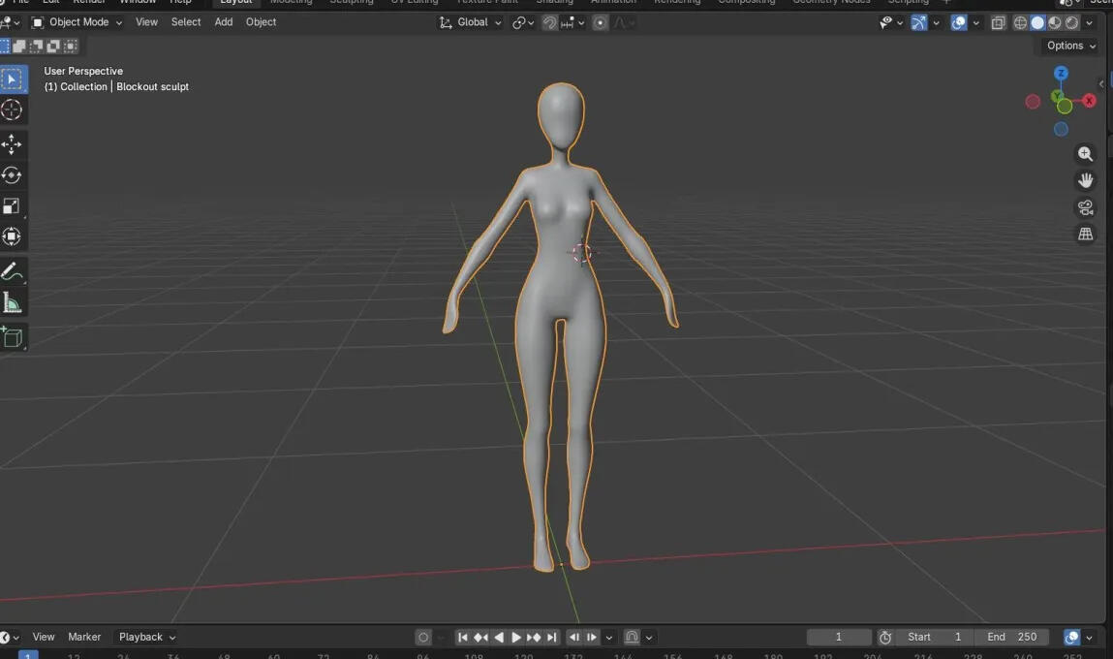
Task: Activate the Annotate pencil tool
Action: click(x=12, y=270)
